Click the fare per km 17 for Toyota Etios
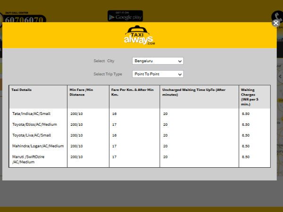Screen dimensions: 283x212 coord(114,124)
